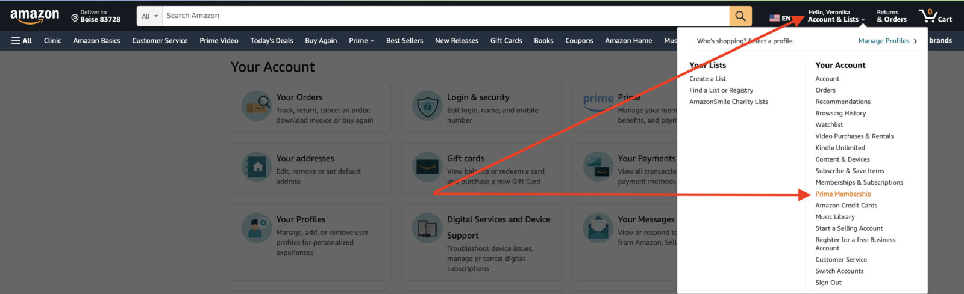This screenshot has height=294, width=964.
Task: Click Sign Out
Action: click(x=828, y=283)
